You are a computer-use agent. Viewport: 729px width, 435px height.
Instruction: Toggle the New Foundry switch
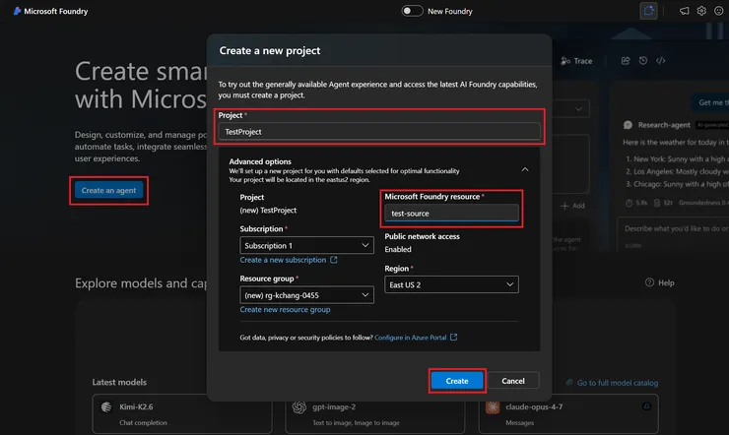[x=413, y=11]
